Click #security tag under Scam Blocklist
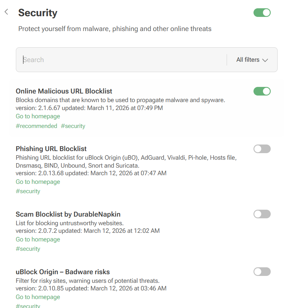Viewport: 290px width, 308px height. pyautogui.click(x=28, y=248)
